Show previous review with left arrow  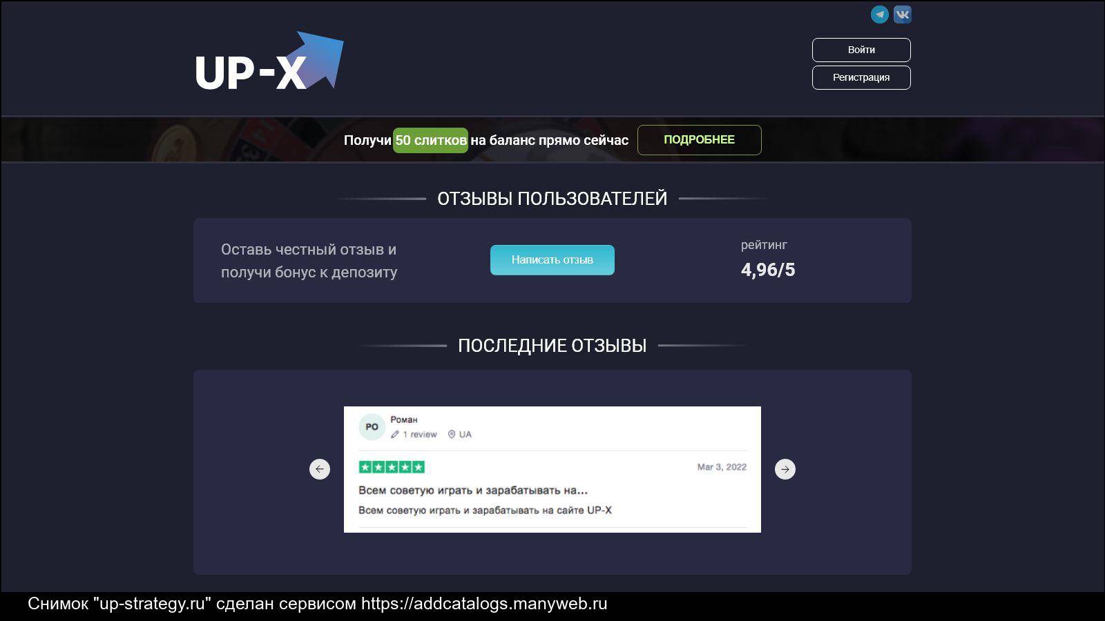(x=320, y=469)
